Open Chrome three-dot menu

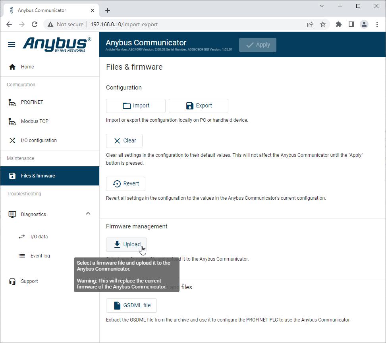coord(376,24)
